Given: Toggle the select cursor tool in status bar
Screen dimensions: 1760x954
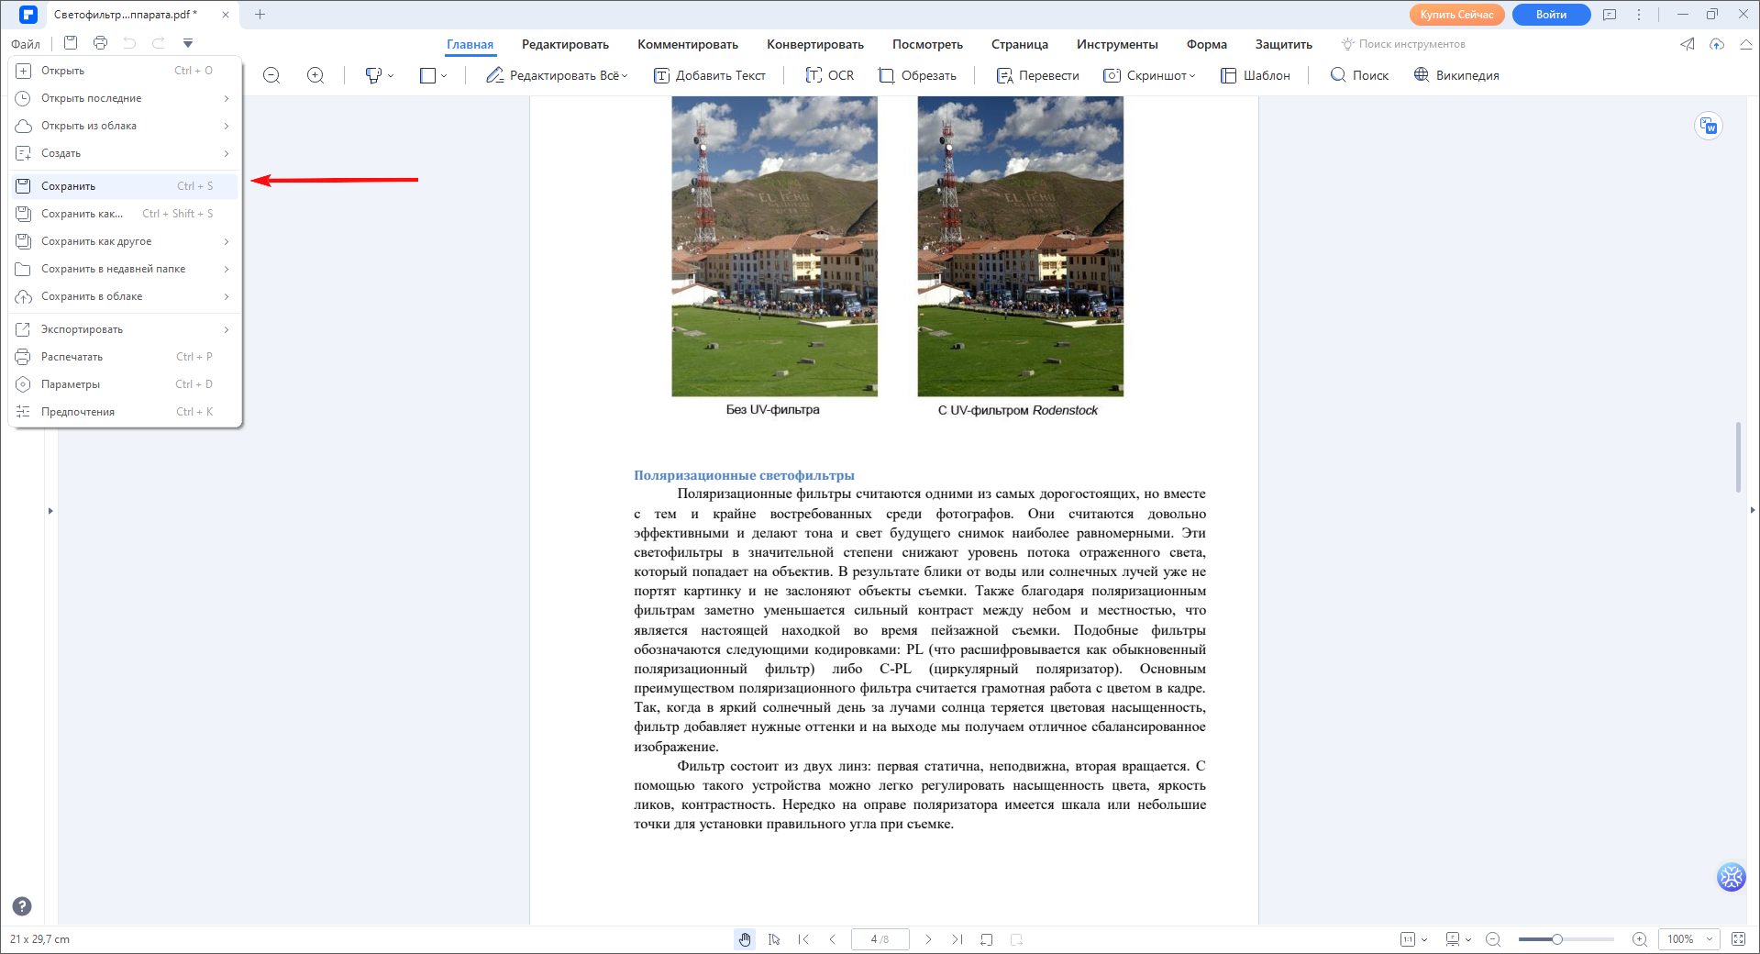Looking at the screenshot, I should 774,939.
